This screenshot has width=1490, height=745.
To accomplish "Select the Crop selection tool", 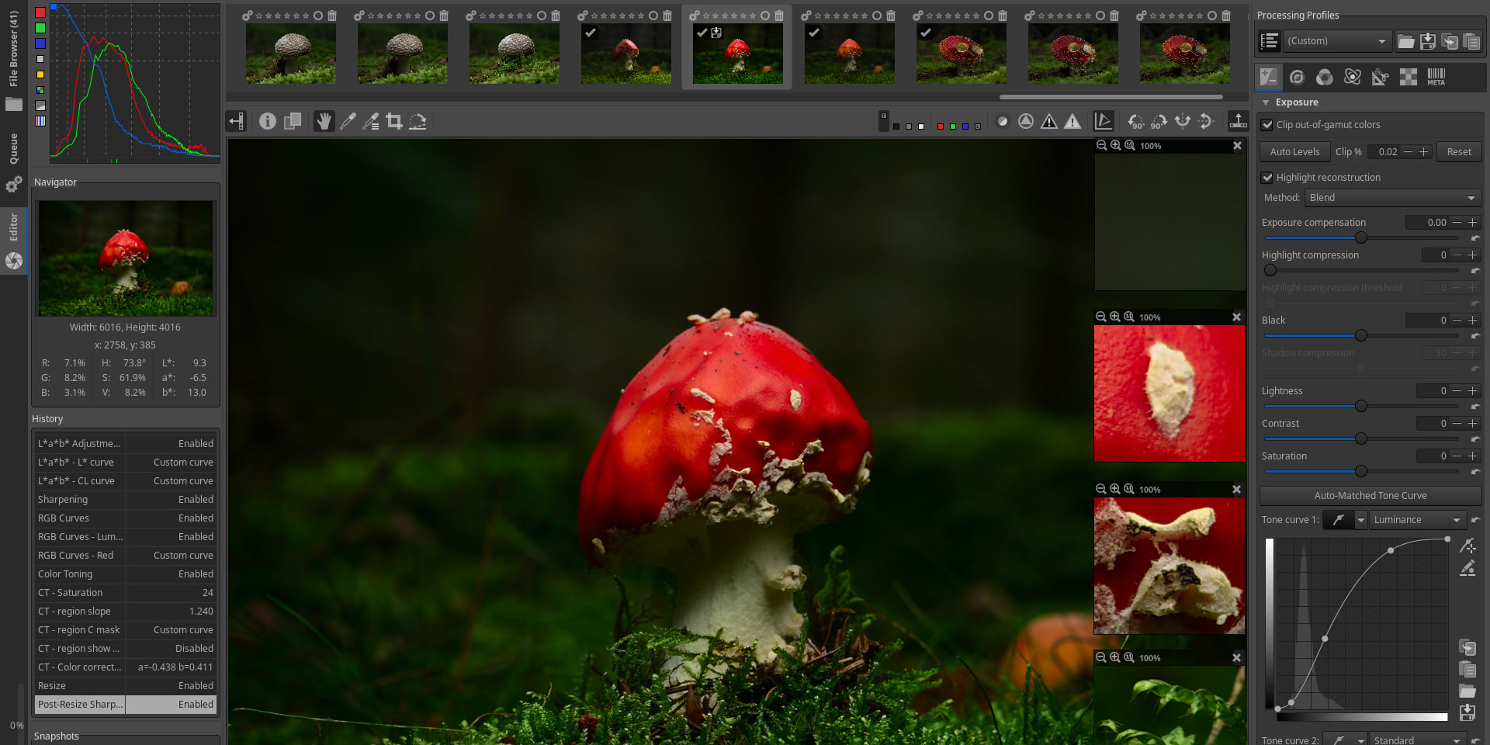I will [x=394, y=121].
